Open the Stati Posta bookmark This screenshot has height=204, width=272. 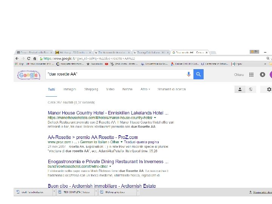pyautogui.click(x=124, y=64)
